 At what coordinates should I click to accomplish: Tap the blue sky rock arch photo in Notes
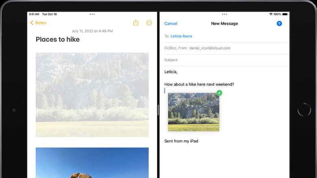[92, 163]
